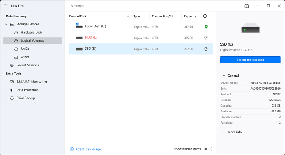Open the help book icon in title bar

[x=247, y=6]
